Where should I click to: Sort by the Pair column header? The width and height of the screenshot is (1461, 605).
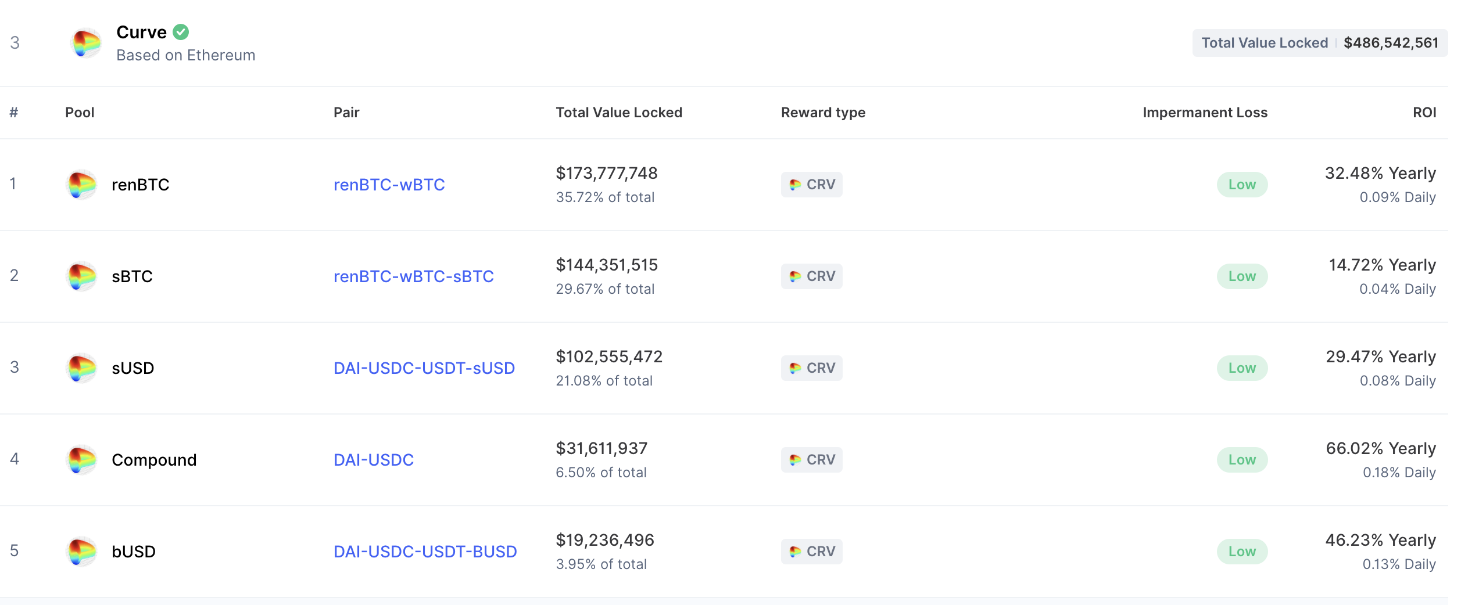[346, 113]
